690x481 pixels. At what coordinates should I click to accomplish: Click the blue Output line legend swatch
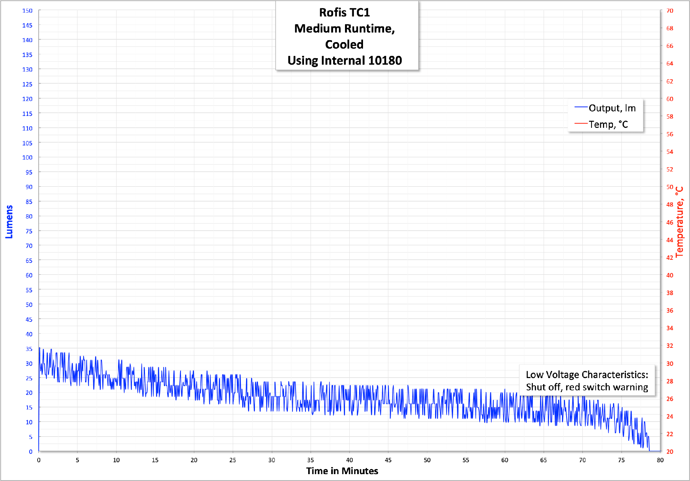(x=581, y=108)
